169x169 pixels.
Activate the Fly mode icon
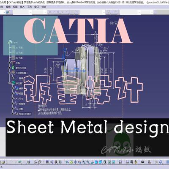point(67,162)
